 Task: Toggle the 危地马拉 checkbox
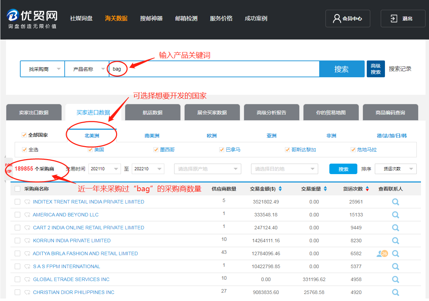pos(353,150)
